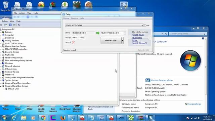Click the network signal tray icon

pos(195,118)
